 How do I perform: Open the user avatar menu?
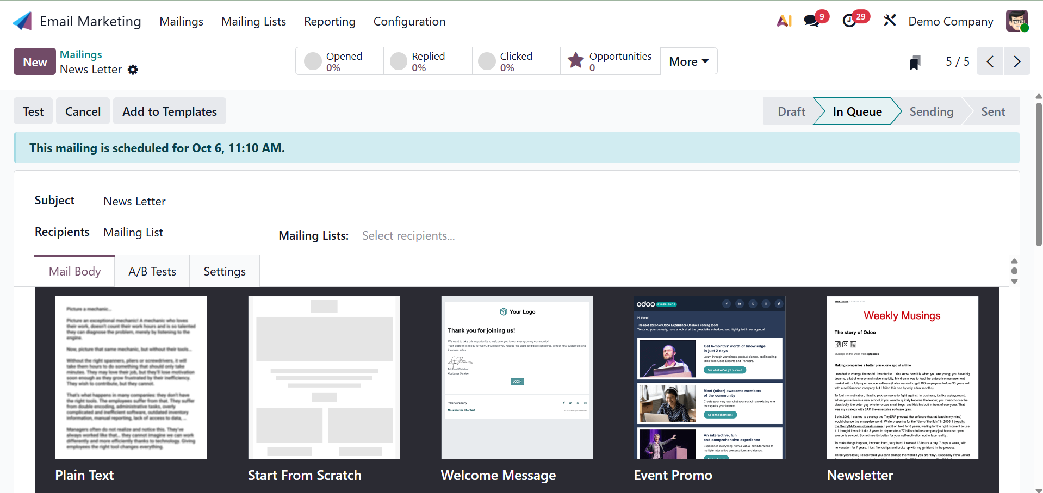click(1016, 21)
